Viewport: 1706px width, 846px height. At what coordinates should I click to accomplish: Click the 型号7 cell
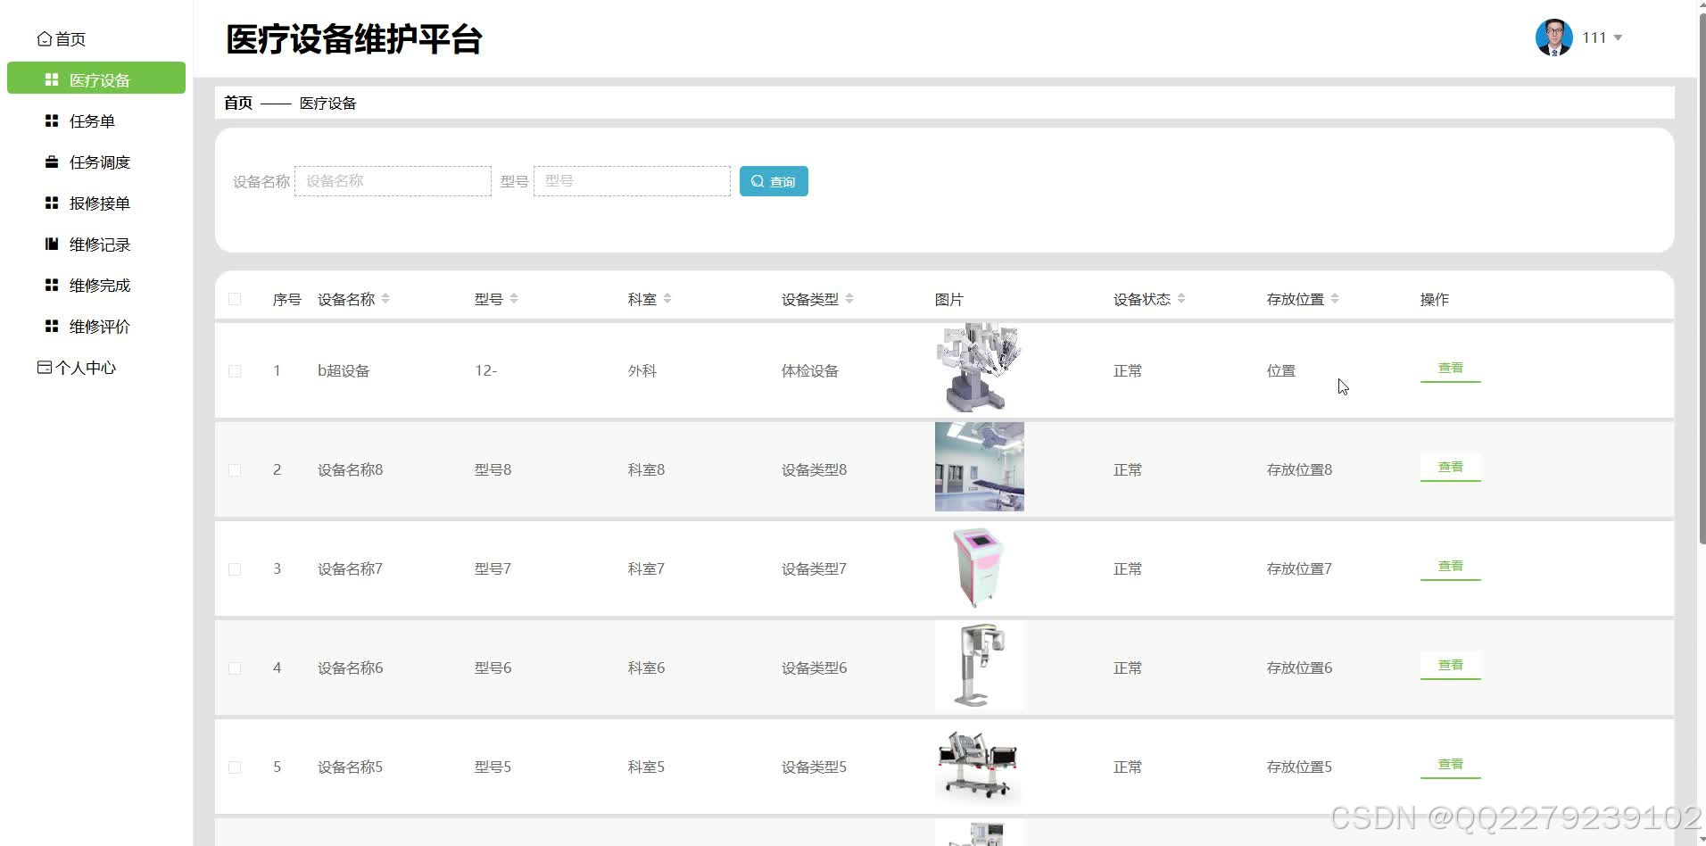(493, 569)
